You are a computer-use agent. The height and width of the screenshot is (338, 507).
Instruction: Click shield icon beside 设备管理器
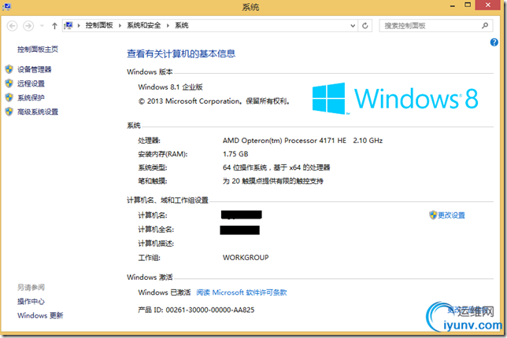pyautogui.click(x=9, y=69)
